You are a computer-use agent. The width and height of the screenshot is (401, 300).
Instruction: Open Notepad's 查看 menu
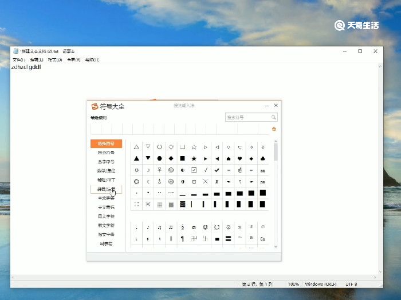[74, 59]
